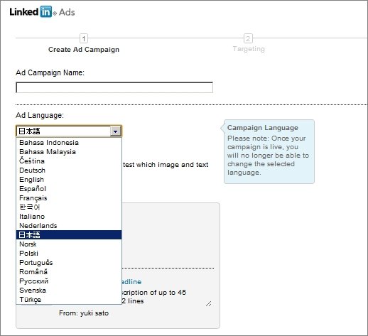This screenshot has width=368, height=336.
Task: Pick Русский as the ad language
Action: point(69,281)
